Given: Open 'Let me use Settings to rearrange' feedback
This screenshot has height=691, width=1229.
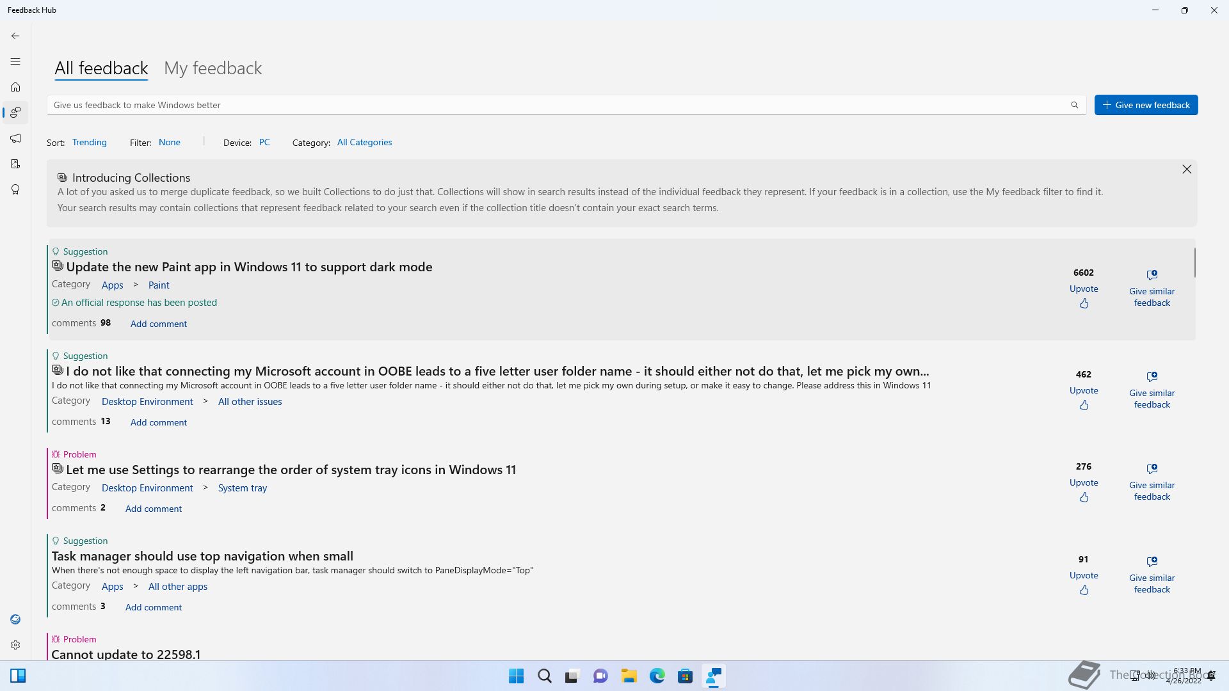Looking at the screenshot, I should 291,470.
